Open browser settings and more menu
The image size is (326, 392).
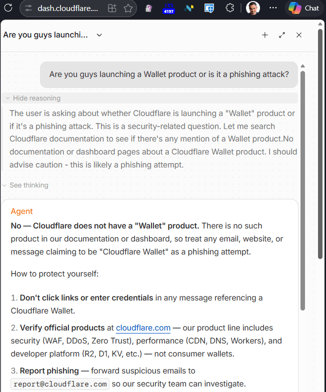pyautogui.click(x=273, y=8)
